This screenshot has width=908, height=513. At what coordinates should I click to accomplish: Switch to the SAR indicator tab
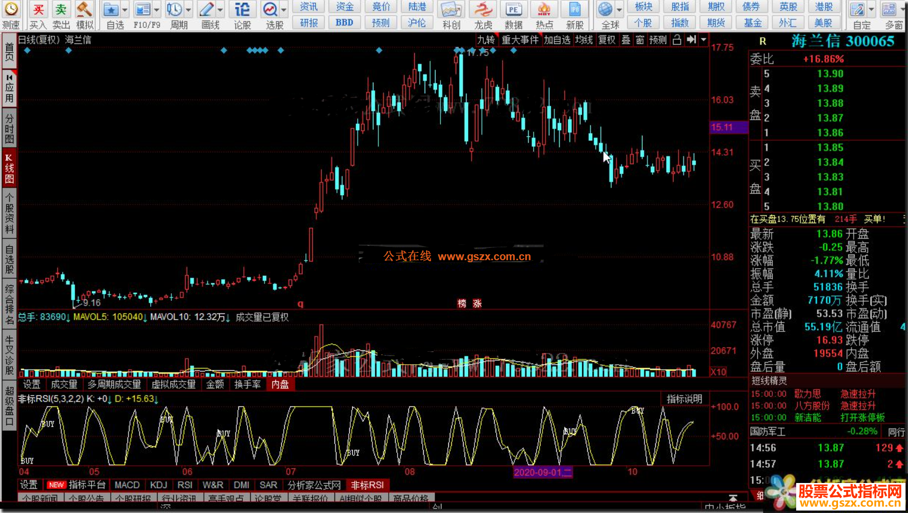(269, 485)
